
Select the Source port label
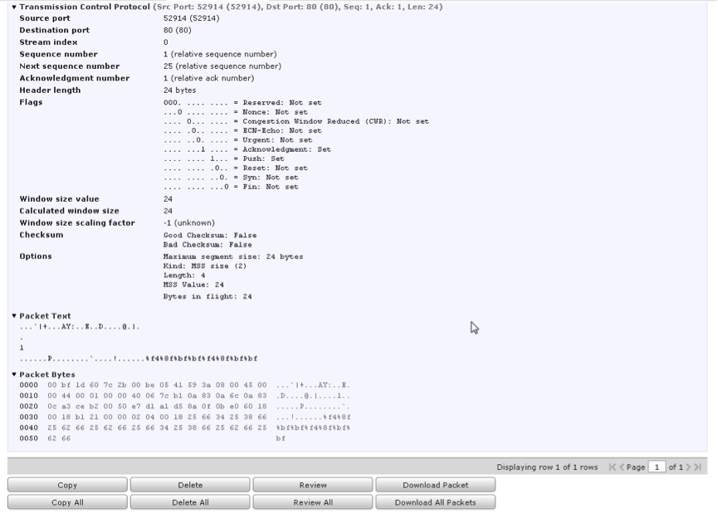(45, 18)
